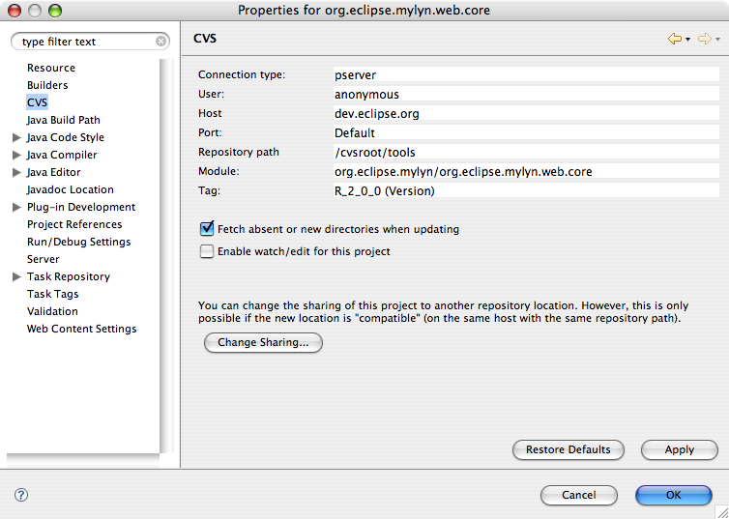Expand the Java Editor node
This screenshot has width=729, height=519.
[x=16, y=172]
